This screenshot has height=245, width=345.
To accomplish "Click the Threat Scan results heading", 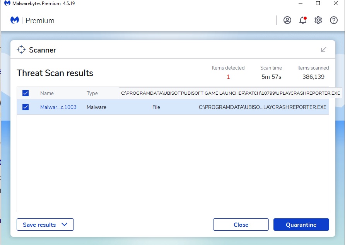I will click(x=55, y=73).
